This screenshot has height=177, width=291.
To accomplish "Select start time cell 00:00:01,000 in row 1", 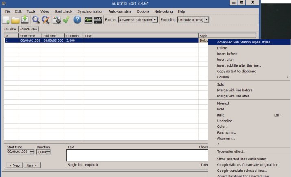I will pos(30,41).
